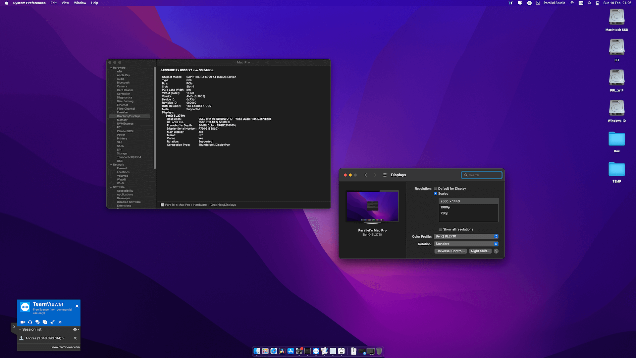This screenshot has height=358, width=636.
Task: Open the Help menu
Action: click(94, 3)
